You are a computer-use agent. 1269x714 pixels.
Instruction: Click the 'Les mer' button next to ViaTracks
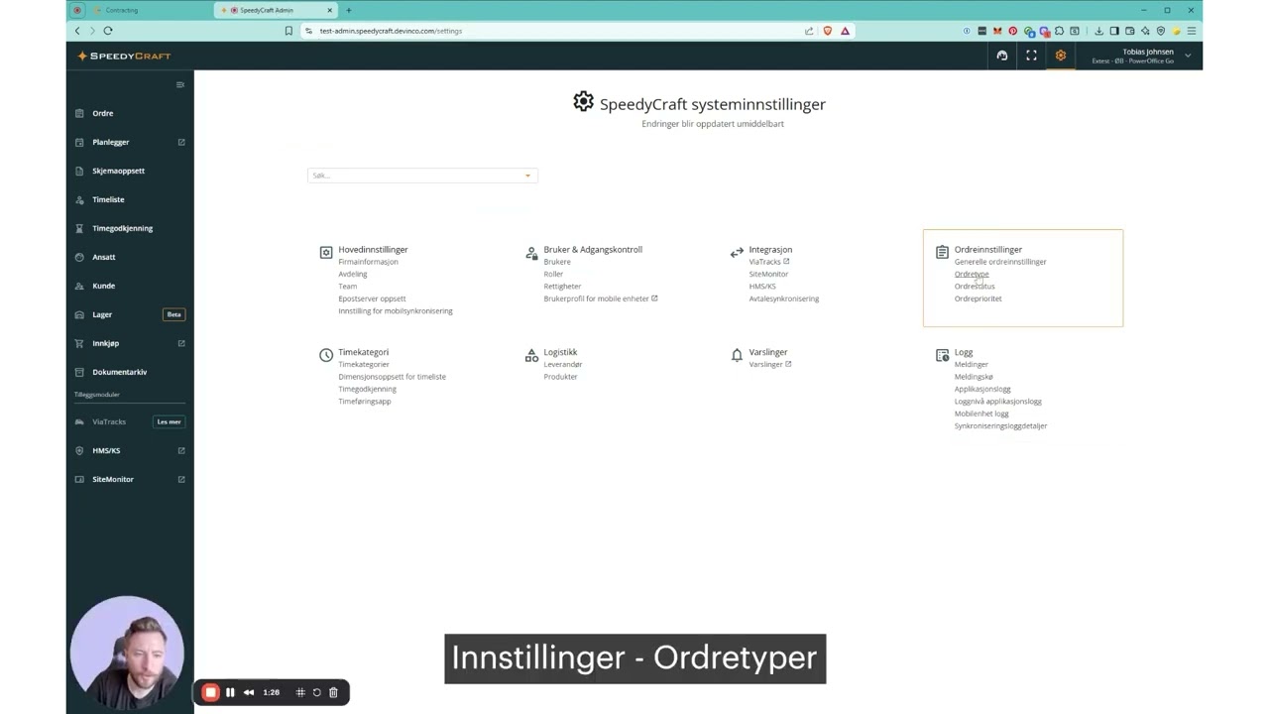click(x=169, y=421)
